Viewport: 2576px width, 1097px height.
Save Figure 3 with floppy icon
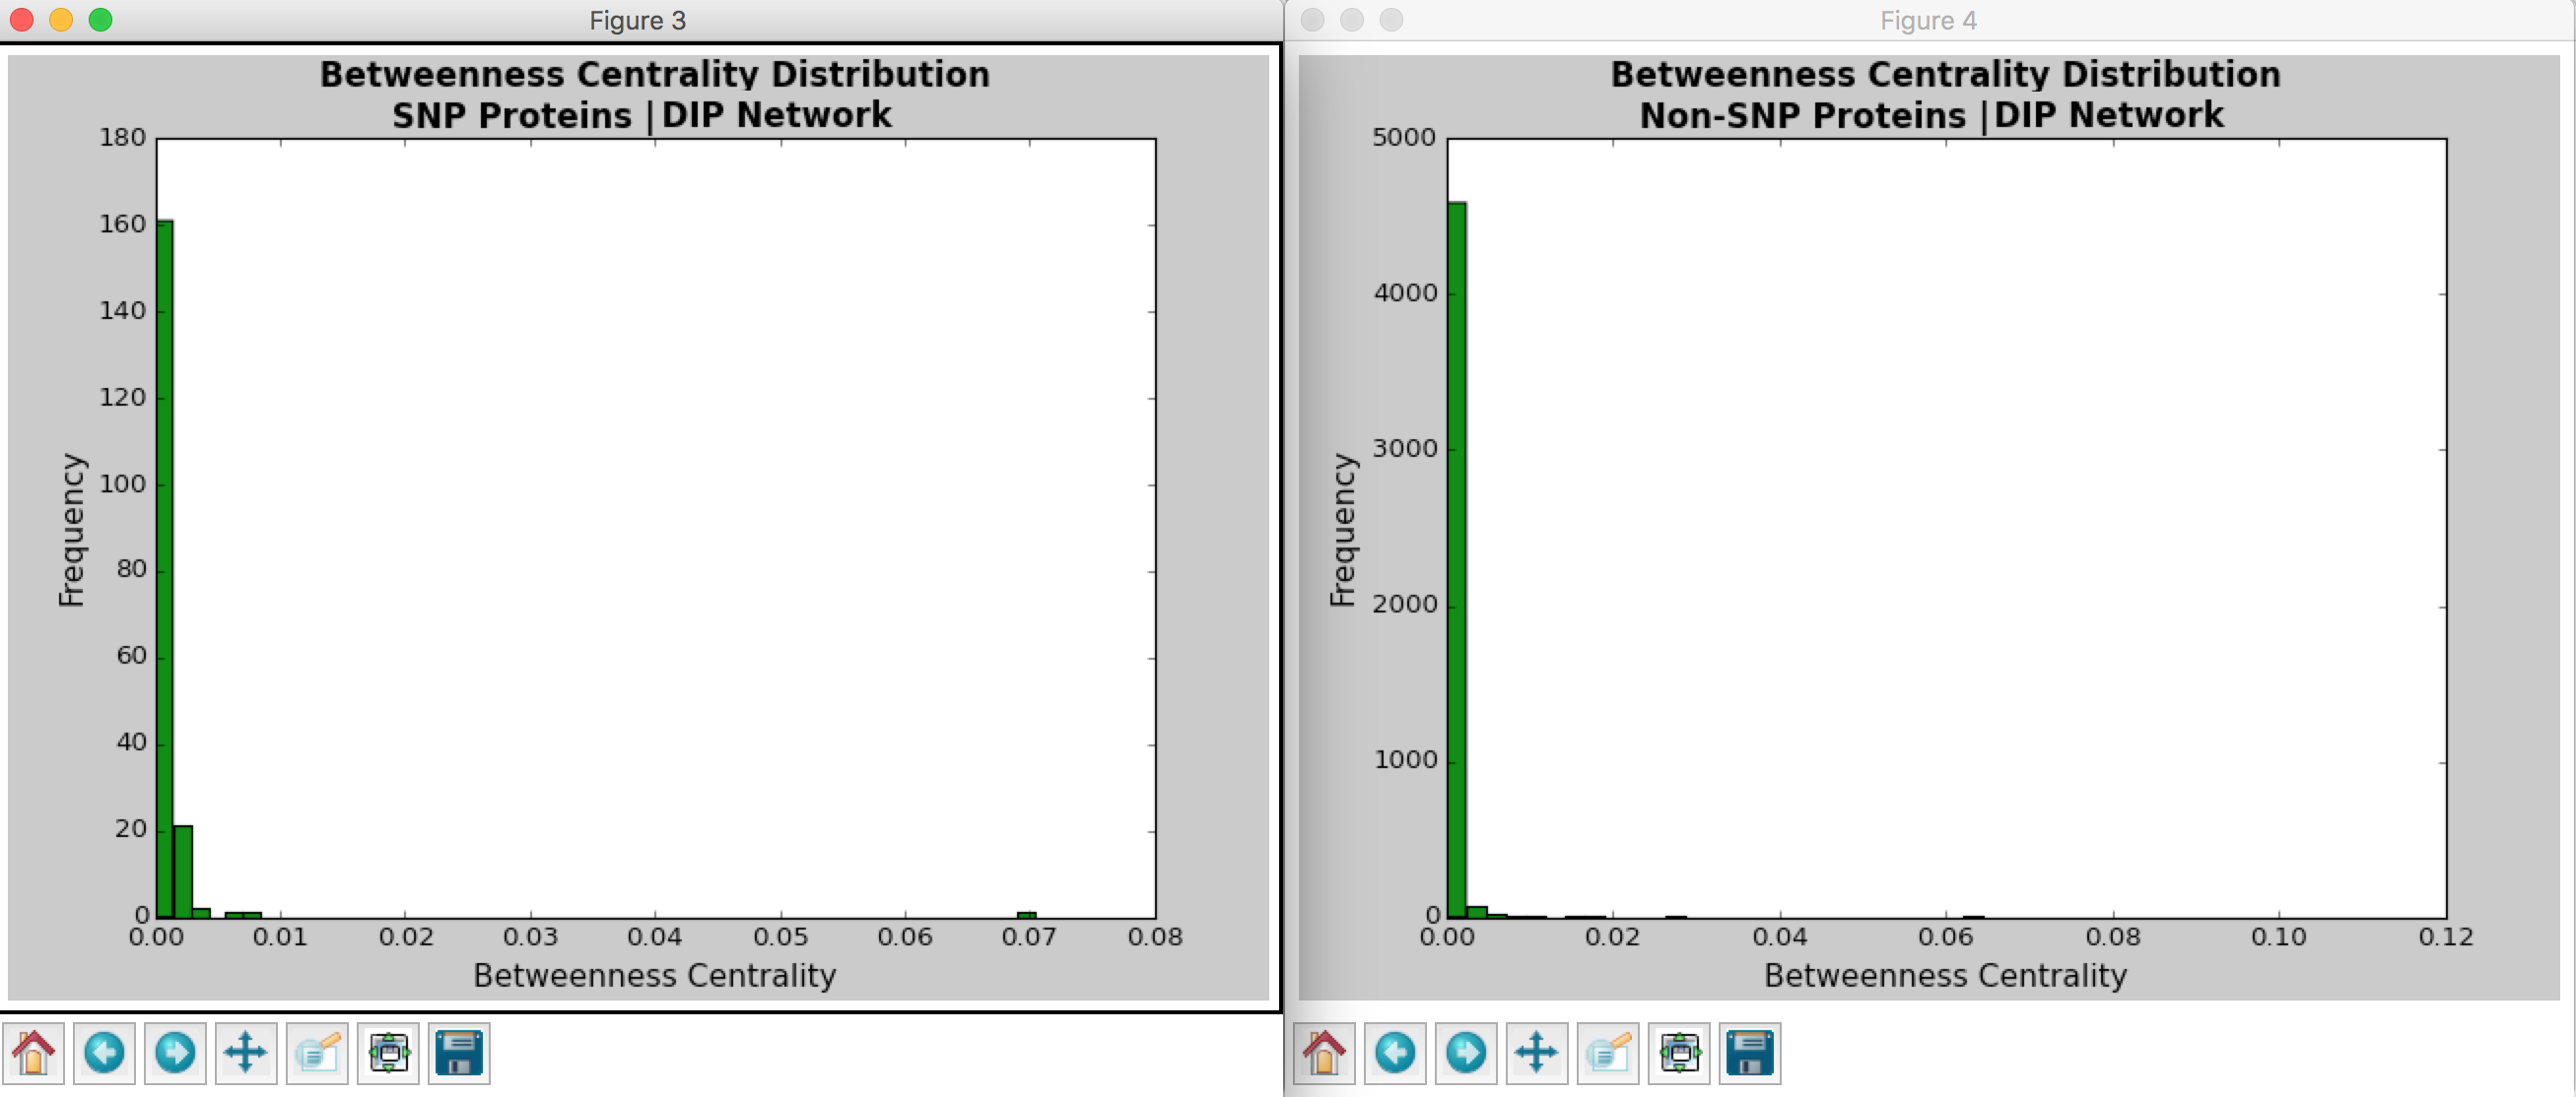tap(459, 1053)
